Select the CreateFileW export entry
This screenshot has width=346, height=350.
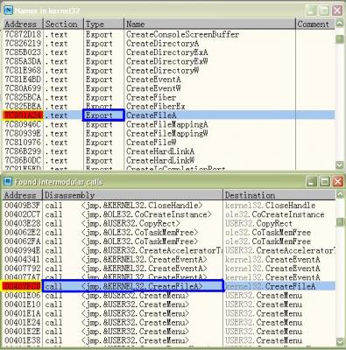point(169,143)
